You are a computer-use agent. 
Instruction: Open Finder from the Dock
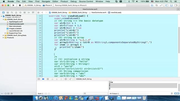(x=36, y=98)
